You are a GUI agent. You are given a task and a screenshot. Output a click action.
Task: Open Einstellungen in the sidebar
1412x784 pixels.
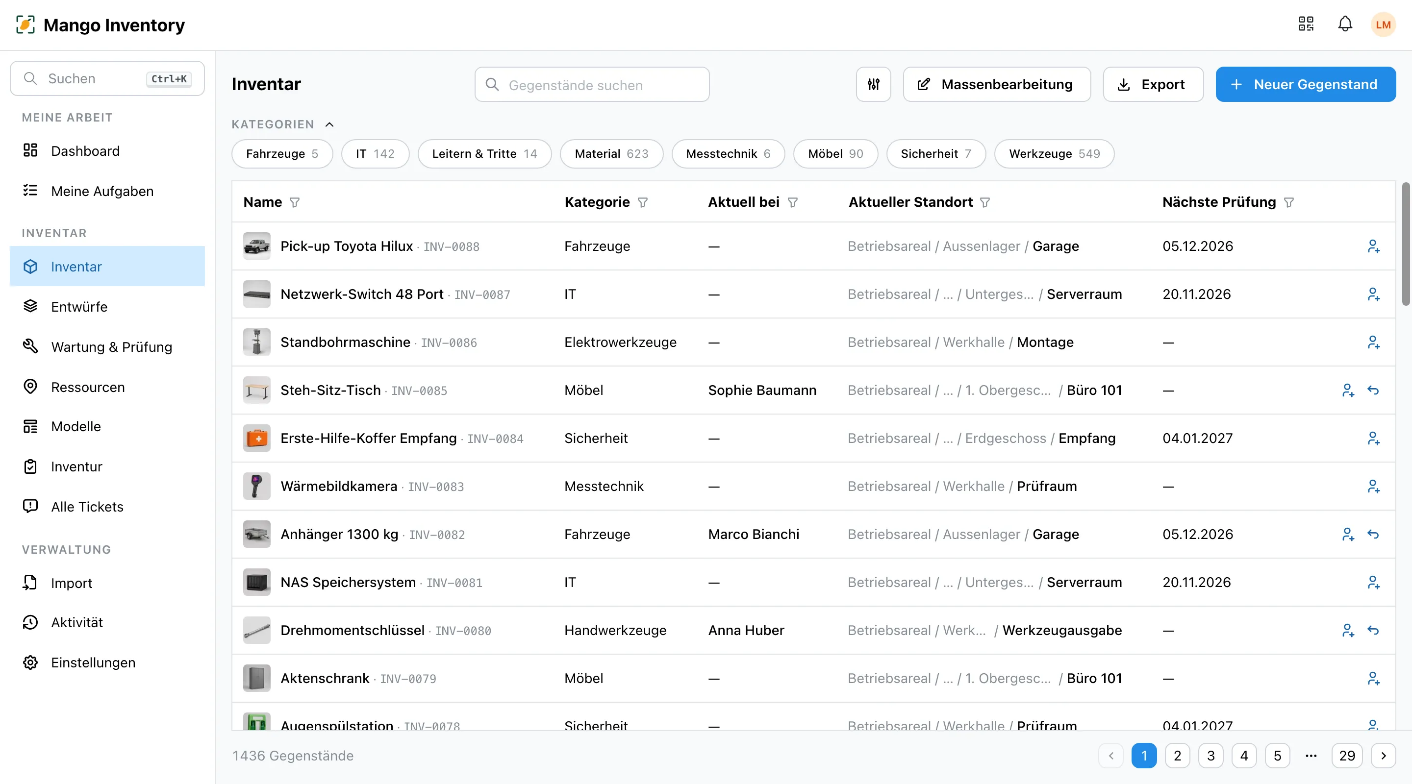(x=107, y=663)
